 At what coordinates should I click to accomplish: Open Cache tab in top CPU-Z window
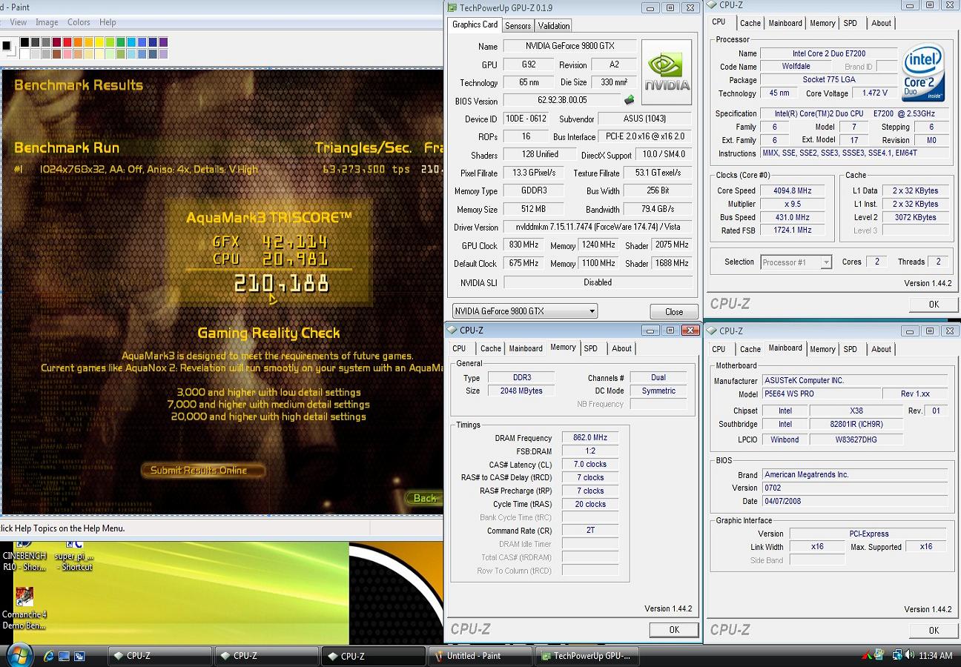750,23
